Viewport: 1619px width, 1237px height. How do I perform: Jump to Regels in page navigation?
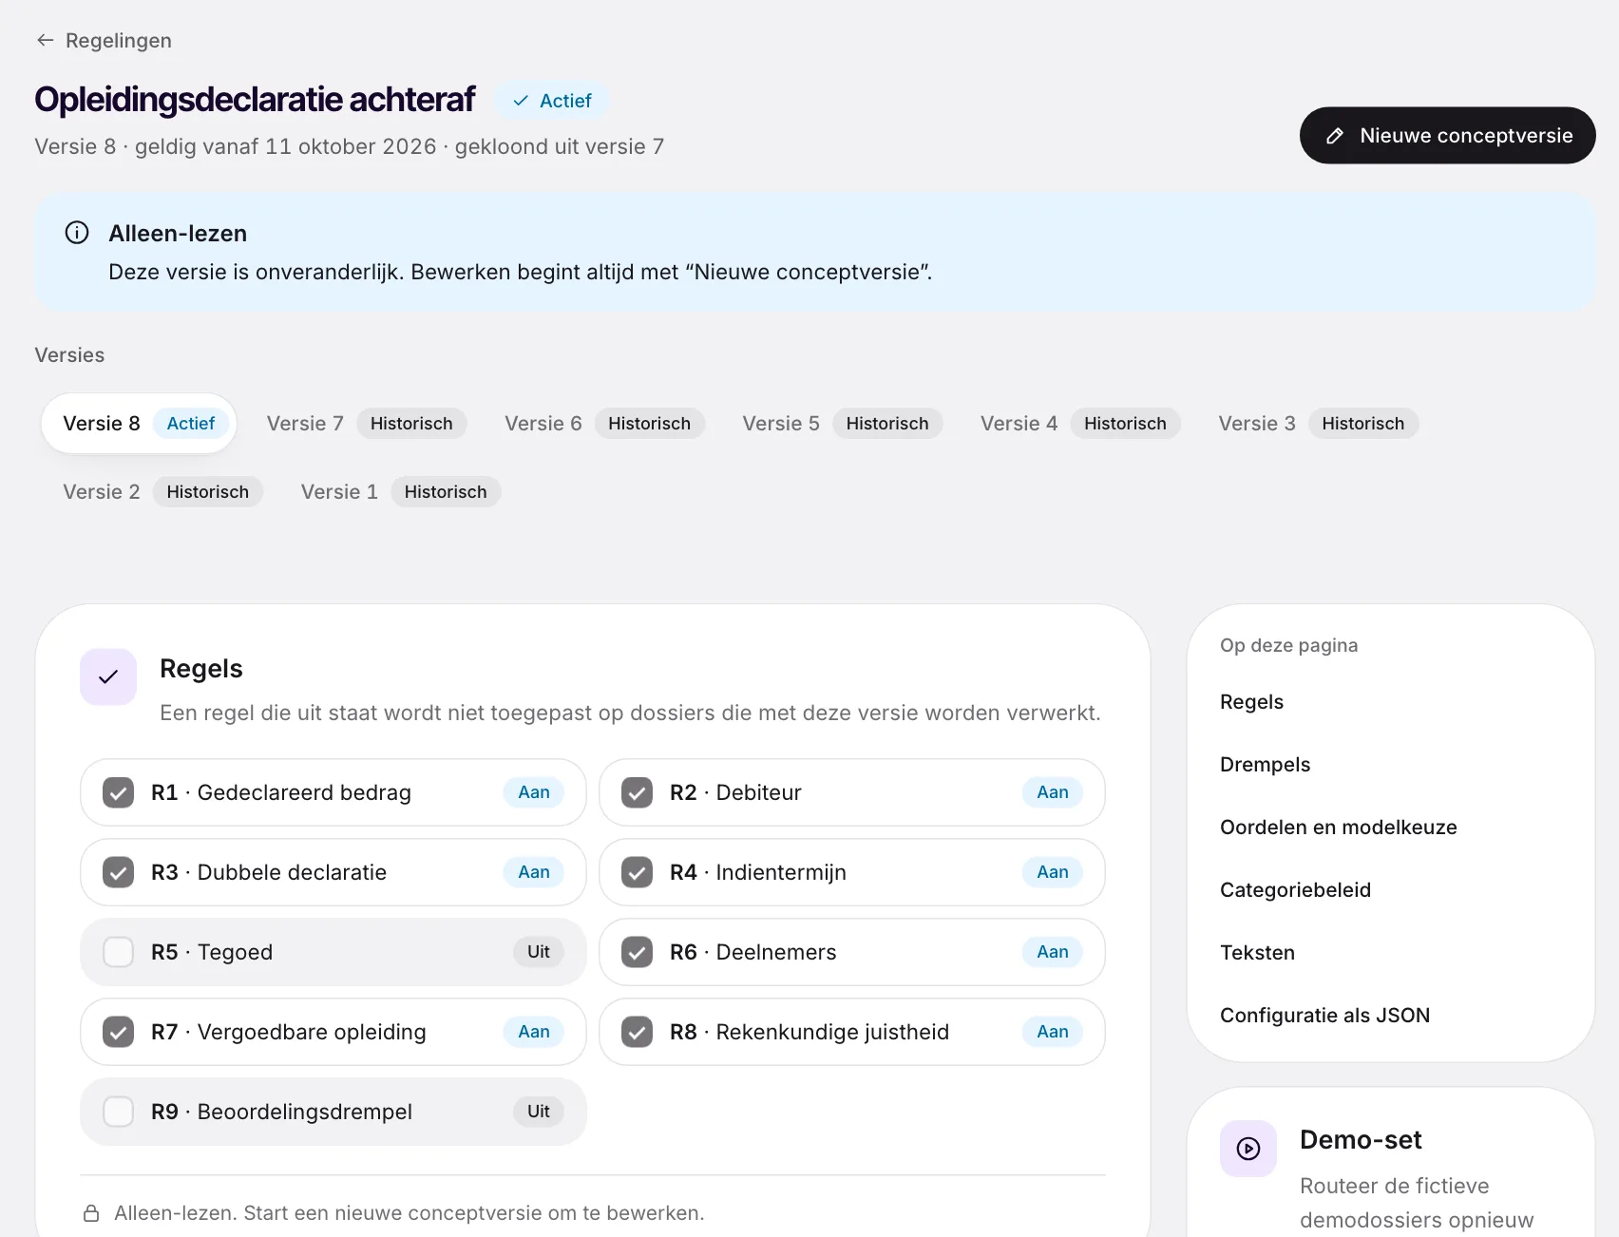coord(1251,702)
